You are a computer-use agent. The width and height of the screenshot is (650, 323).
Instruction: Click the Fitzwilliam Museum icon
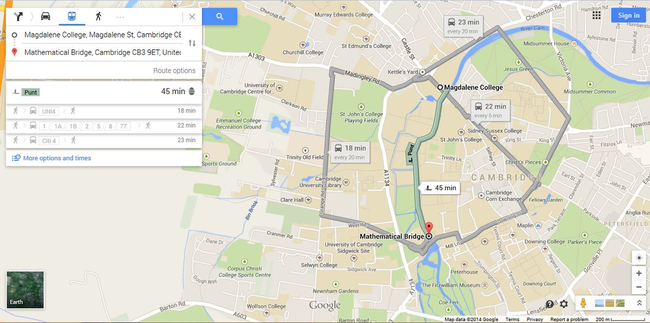[486, 285]
